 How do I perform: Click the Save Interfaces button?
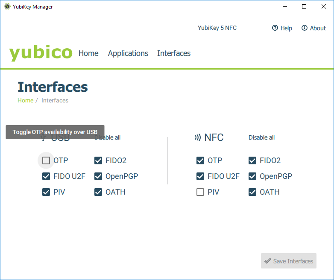tap(289, 261)
